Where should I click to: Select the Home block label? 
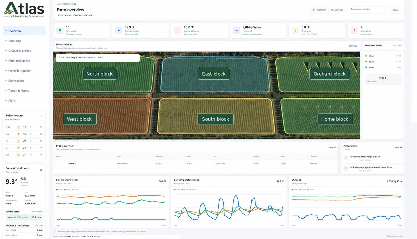pyautogui.click(x=335, y=119)
